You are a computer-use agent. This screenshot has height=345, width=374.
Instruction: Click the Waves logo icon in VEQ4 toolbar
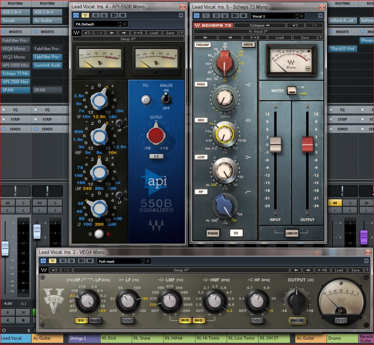pyautogui.click(x=44, y=270)
